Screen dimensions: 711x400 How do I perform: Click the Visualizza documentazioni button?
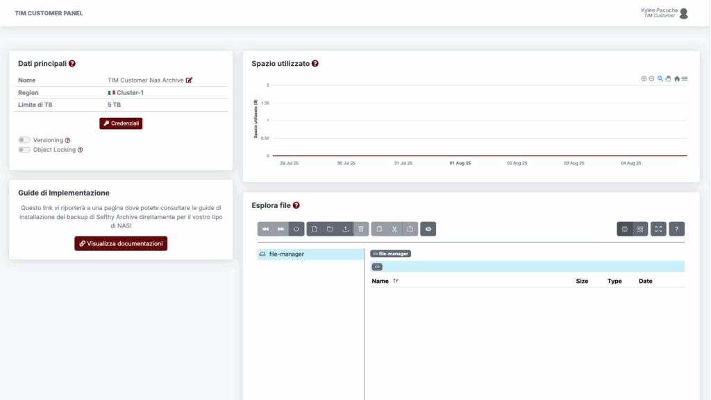point(121,243)
